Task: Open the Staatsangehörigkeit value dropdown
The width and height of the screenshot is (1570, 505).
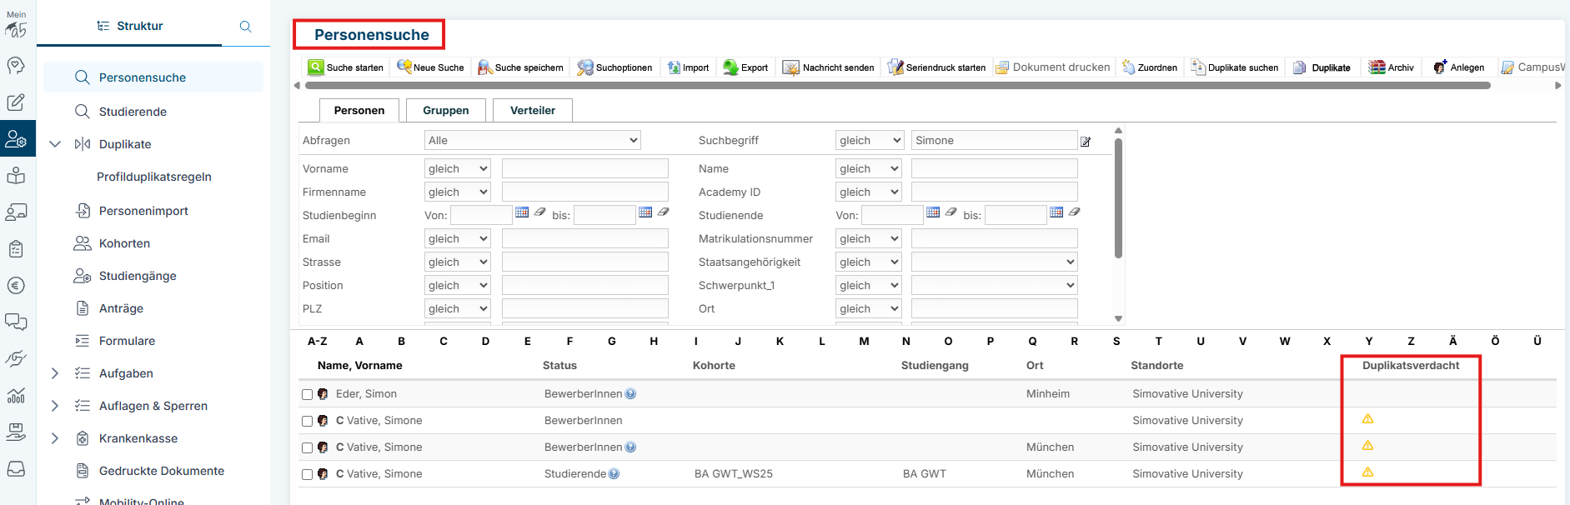Action: pos(994,262)
